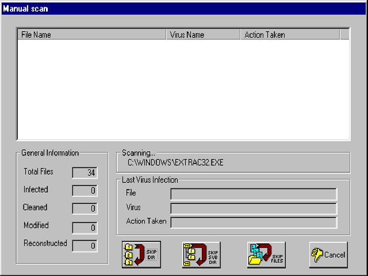
Task: Select the Last Virus Infection Virus field
Action: coord(254,208)
